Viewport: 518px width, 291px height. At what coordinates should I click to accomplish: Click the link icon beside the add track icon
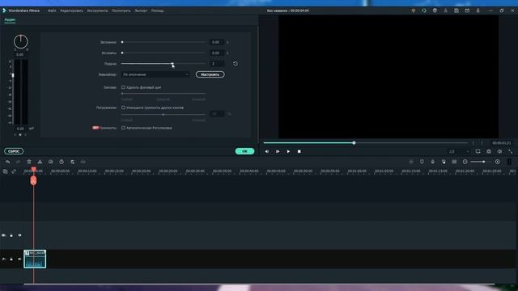[x=14, y=171]
